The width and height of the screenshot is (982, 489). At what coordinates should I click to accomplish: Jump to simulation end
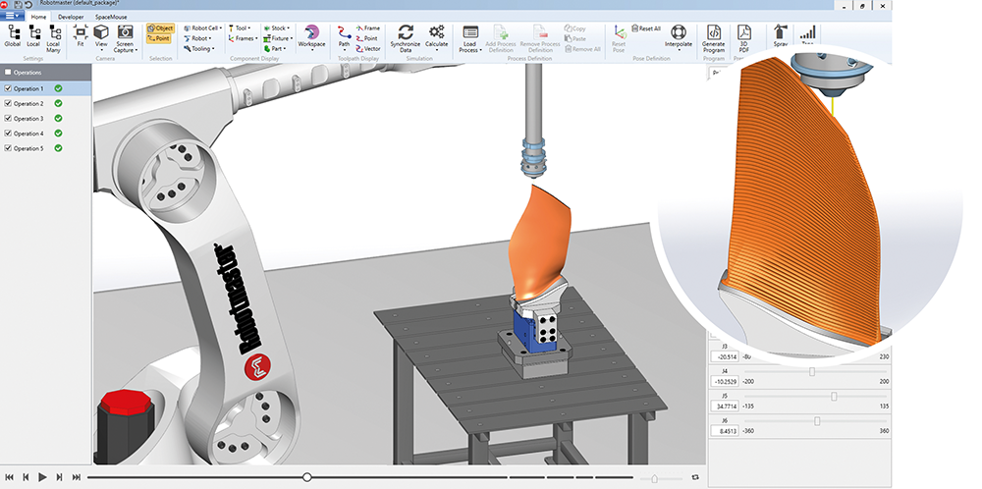(x=76, y=477)
